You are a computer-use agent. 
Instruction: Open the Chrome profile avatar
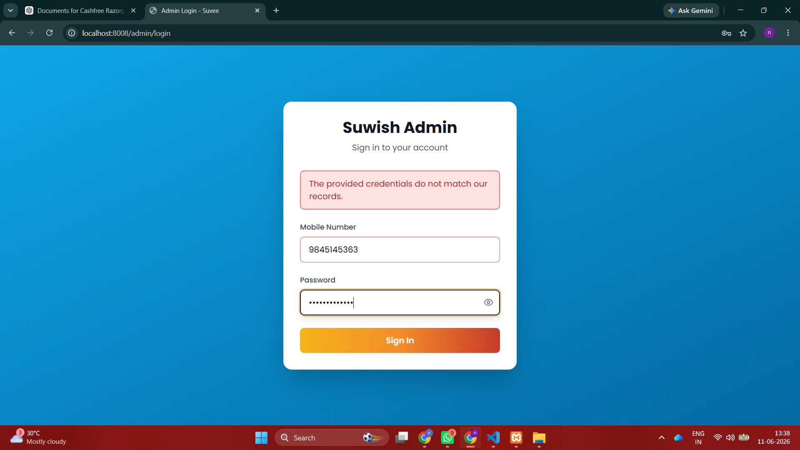(769, 33)
